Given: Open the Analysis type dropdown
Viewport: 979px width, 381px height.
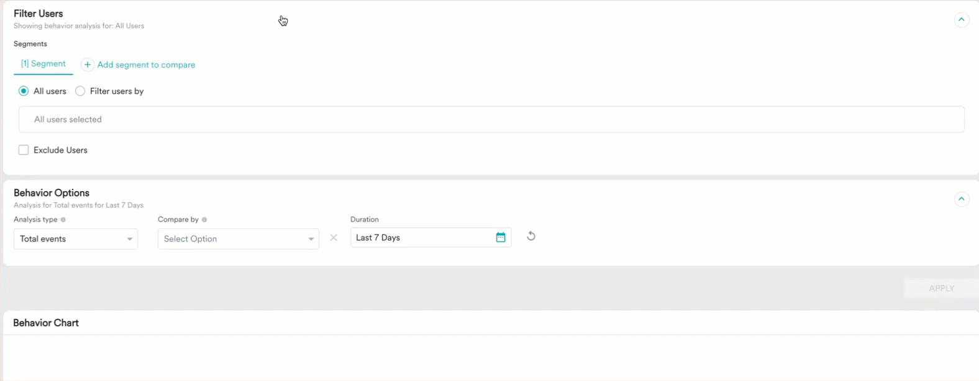Looking at the screenshot, I should point(76,239).
